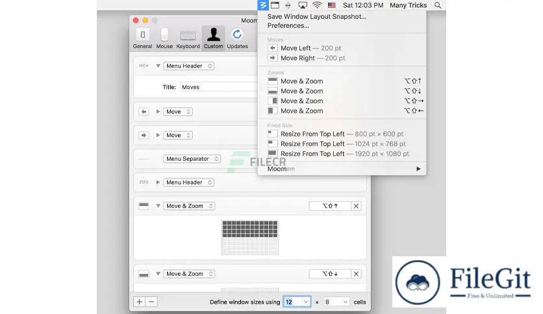Screen dimensions: 543x314
Task: Select the Custom preferences tab
Action: (213, 38)
